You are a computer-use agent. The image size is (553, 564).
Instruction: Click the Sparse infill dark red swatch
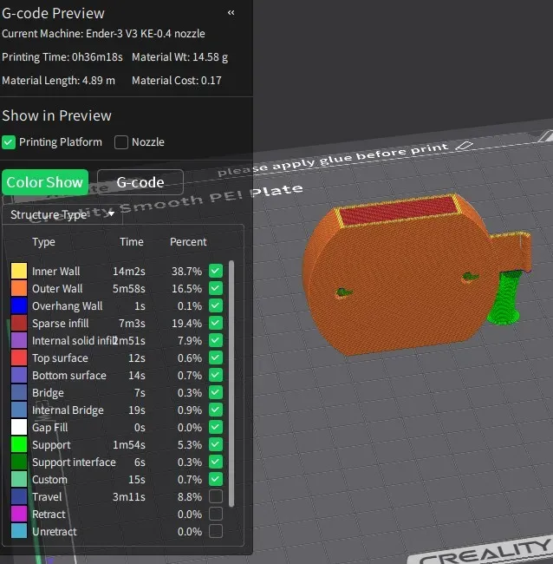19,323
